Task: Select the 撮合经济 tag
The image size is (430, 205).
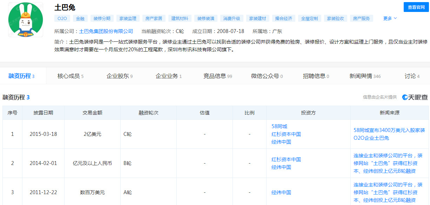Action: click(x=283, y=19)
